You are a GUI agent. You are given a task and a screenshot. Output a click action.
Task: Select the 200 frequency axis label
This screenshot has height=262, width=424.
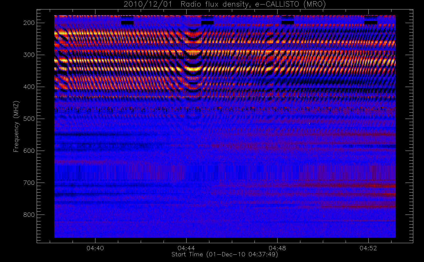point(29,23)
